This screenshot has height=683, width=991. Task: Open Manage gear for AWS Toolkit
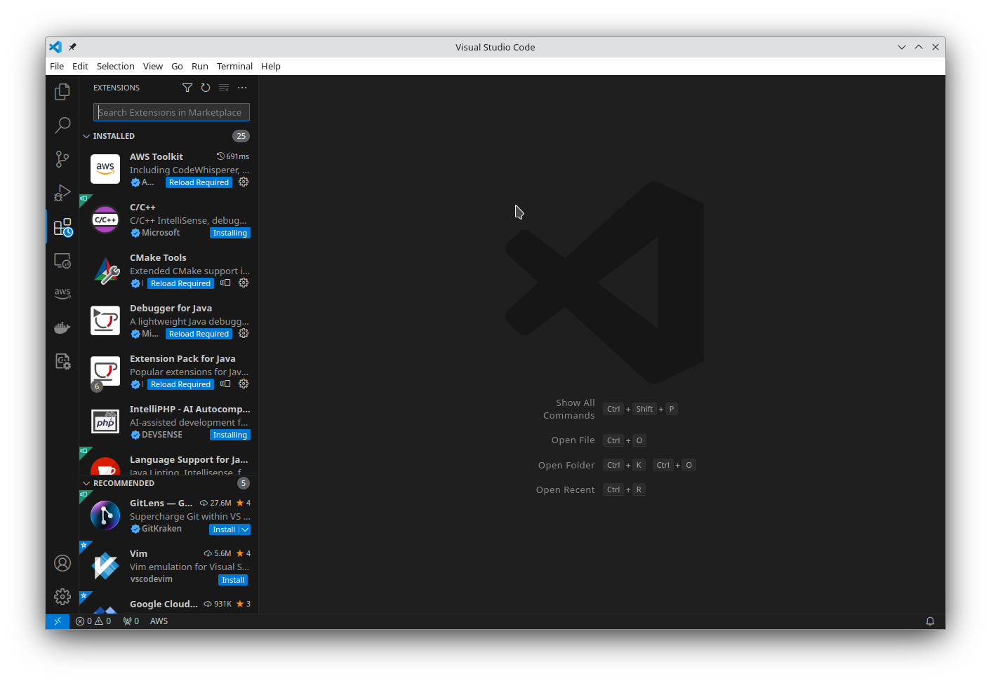244,182
